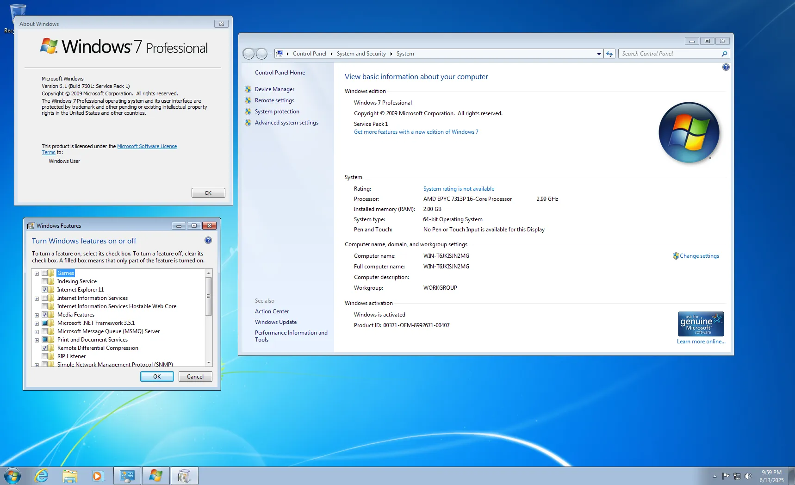The image size is (795, 485).
Task: Click Forward navigation arrow in System window
Action: tap(261, 54)
